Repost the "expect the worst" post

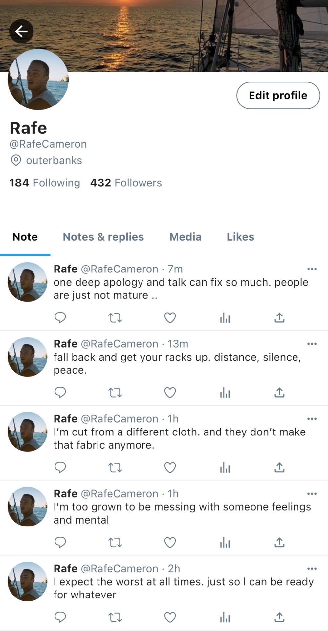click(x=115, y=617)
